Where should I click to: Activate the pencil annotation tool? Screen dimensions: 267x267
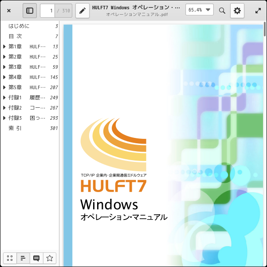[82, 11]
